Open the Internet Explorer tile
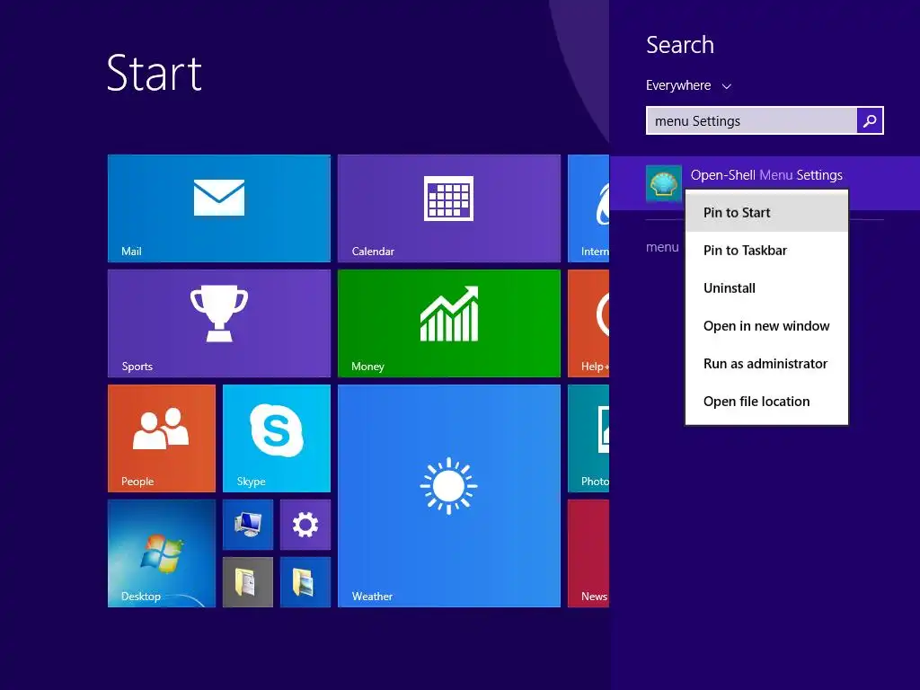This screenshot has height=690, width=920. tap(588, 208)
